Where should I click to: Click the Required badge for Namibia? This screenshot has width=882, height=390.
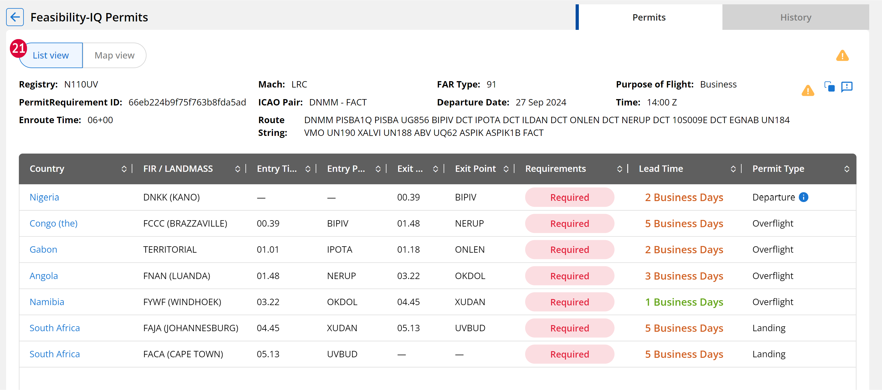(x=570, y=302)
